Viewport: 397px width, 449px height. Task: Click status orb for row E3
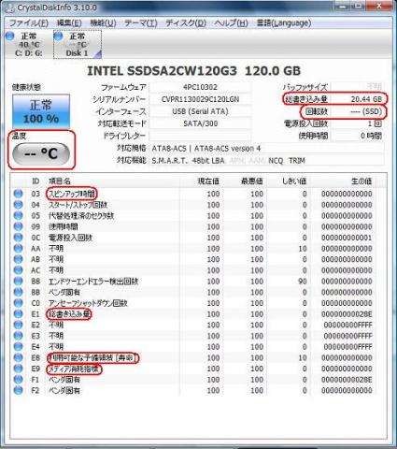(19, 336)
